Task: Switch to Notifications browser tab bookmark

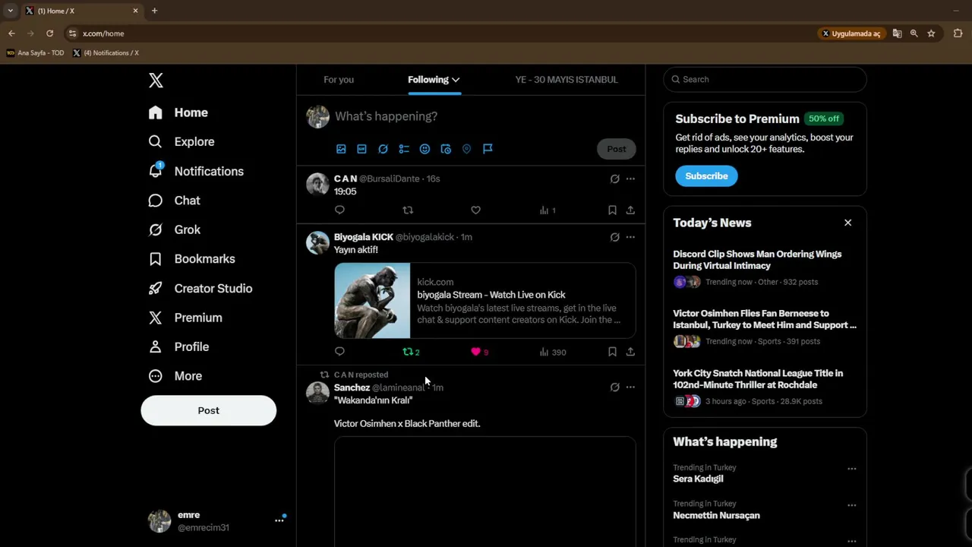Action: click(106, 53)
